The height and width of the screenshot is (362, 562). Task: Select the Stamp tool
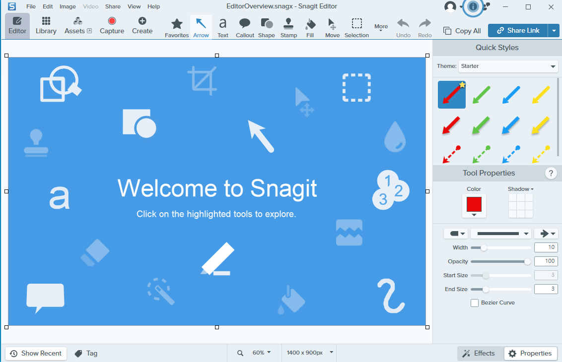pos(288,27)
